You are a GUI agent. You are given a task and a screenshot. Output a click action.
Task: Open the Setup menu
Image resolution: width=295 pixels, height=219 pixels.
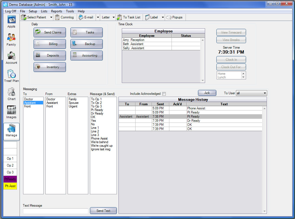click(33, 11)
